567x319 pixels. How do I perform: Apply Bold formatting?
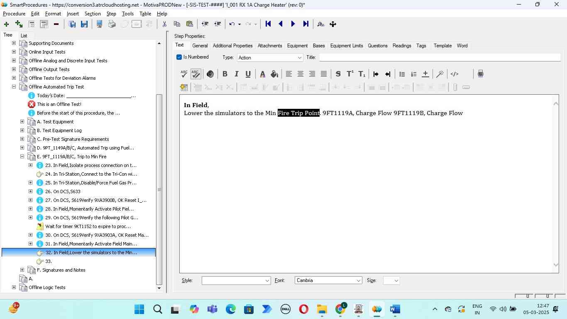pos(225,74)
